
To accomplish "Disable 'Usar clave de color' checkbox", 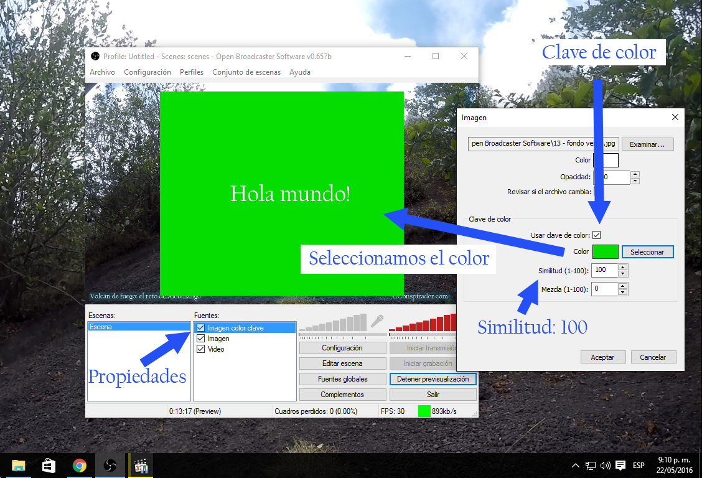I will 597,235.
